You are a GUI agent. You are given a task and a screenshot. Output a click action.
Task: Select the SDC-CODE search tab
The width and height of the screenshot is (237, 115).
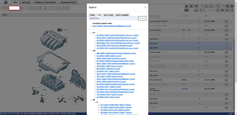(108, 15)
